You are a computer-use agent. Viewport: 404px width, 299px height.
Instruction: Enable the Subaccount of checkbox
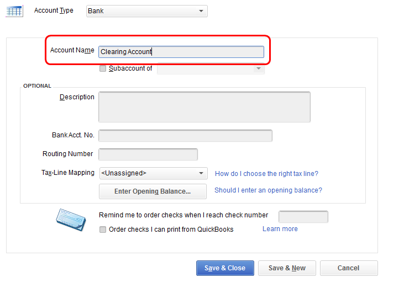coord(103,69)
